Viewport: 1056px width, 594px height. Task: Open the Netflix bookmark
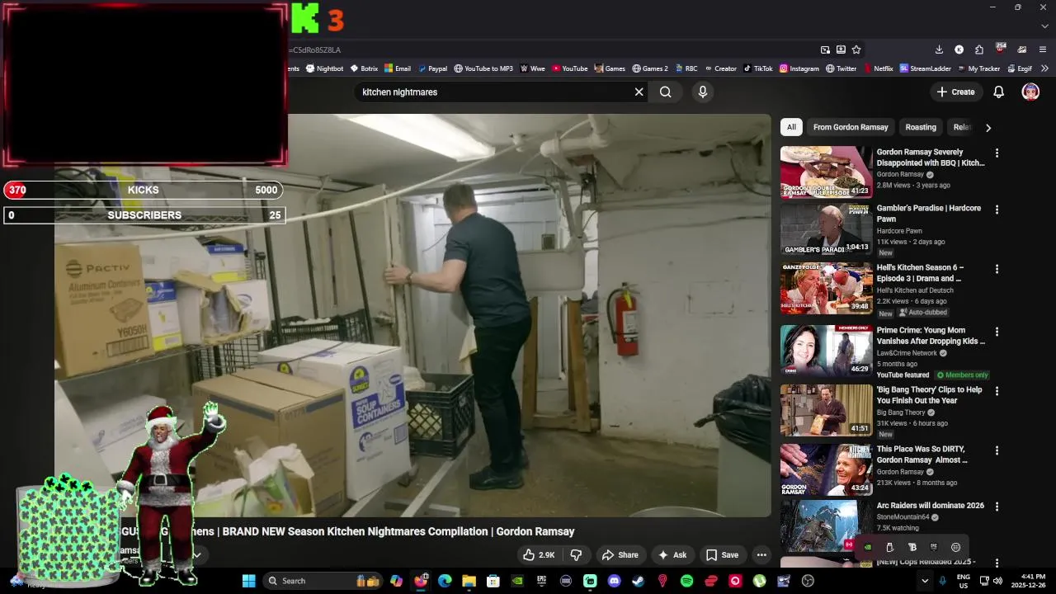pos(879,68)
